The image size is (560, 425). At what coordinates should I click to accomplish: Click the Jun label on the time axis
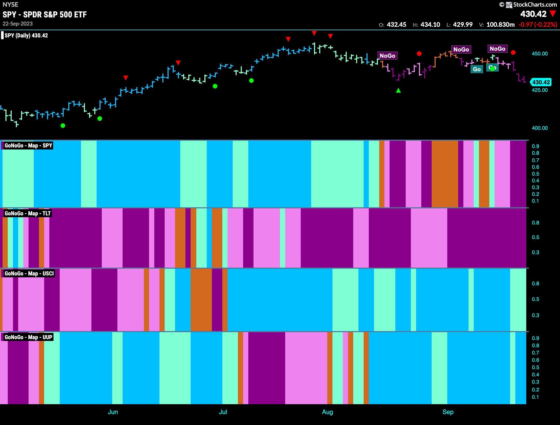coord(113,412)
